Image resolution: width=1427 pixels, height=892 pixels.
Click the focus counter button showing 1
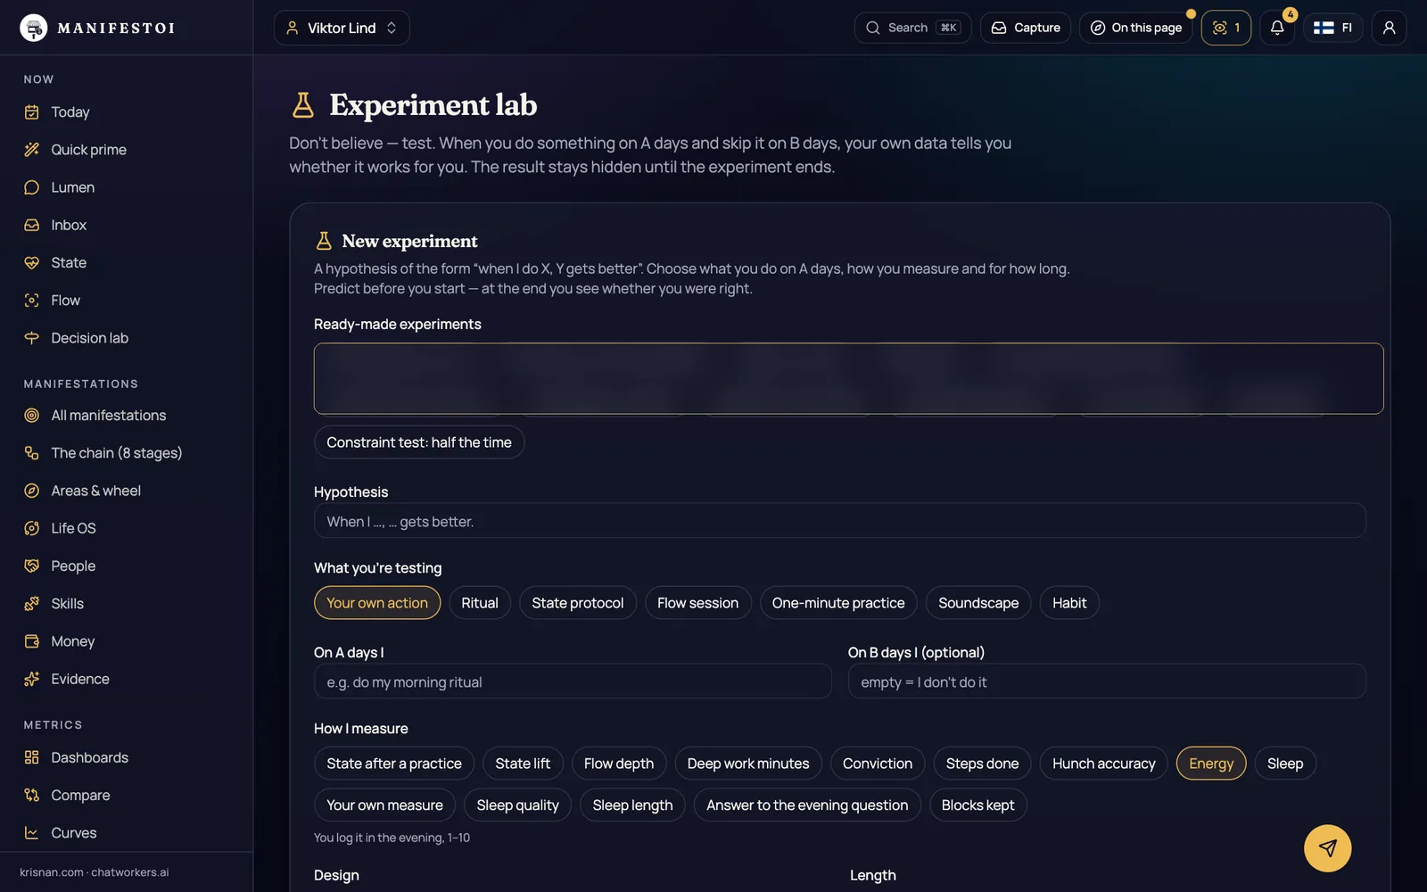[1226, 28]
